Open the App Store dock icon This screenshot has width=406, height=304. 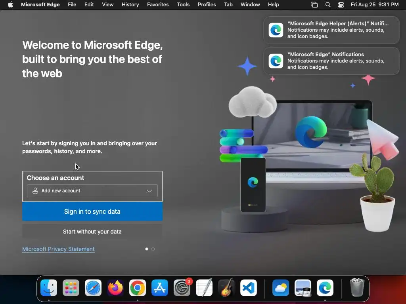click(x=160, y=288)
